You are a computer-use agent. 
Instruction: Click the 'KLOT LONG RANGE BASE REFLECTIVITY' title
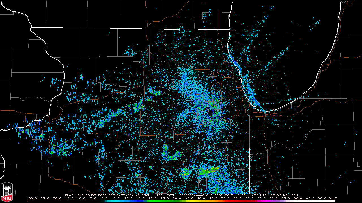point(99,195)
